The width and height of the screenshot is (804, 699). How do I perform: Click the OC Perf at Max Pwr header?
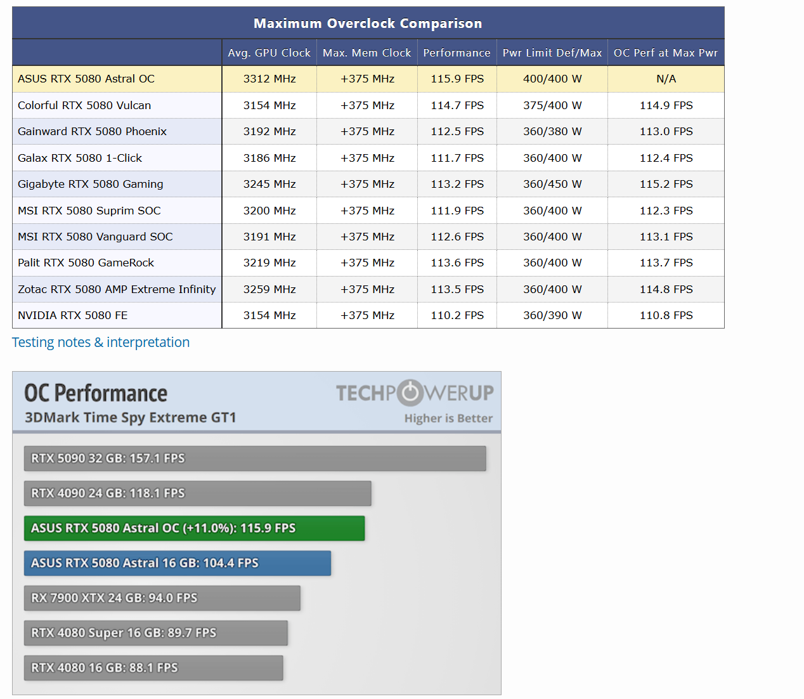click(x=665, y=53)
